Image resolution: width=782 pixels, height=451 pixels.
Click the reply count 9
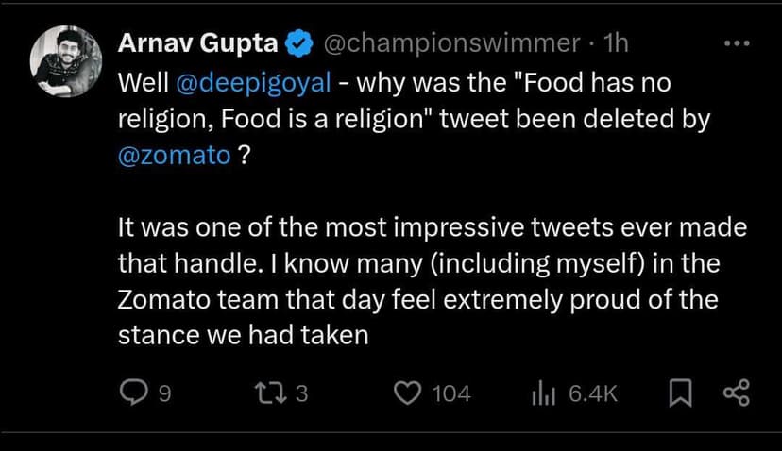coord(163,393)
